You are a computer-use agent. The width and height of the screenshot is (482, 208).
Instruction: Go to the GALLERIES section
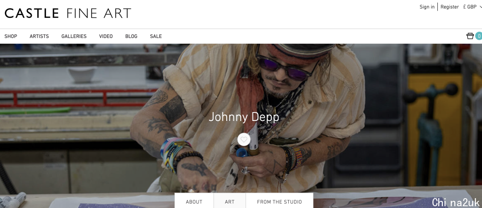click(x=74, y=36)
